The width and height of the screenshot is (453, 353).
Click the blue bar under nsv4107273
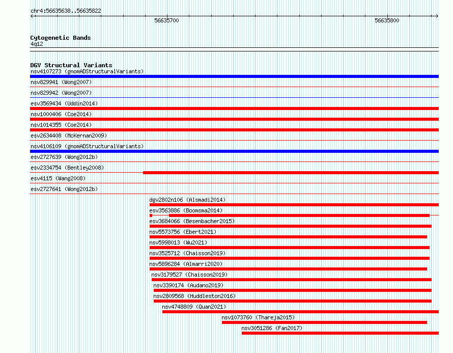pyautogui.click(x=234, y=76)
